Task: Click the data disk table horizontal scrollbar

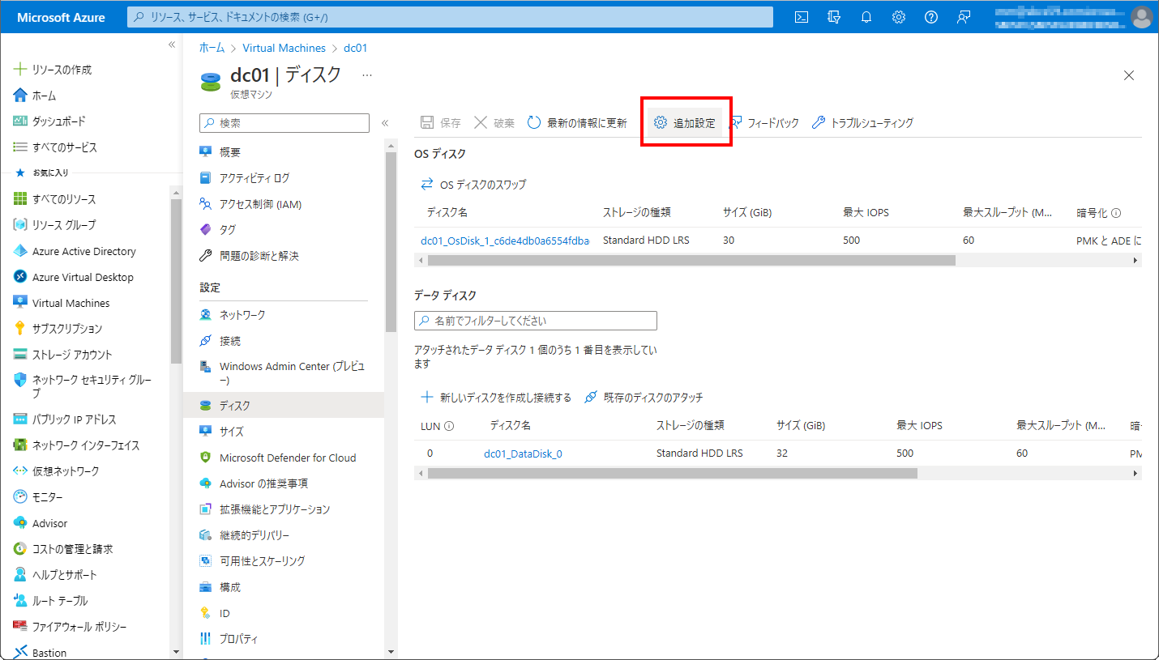Action: coord(672,473)
